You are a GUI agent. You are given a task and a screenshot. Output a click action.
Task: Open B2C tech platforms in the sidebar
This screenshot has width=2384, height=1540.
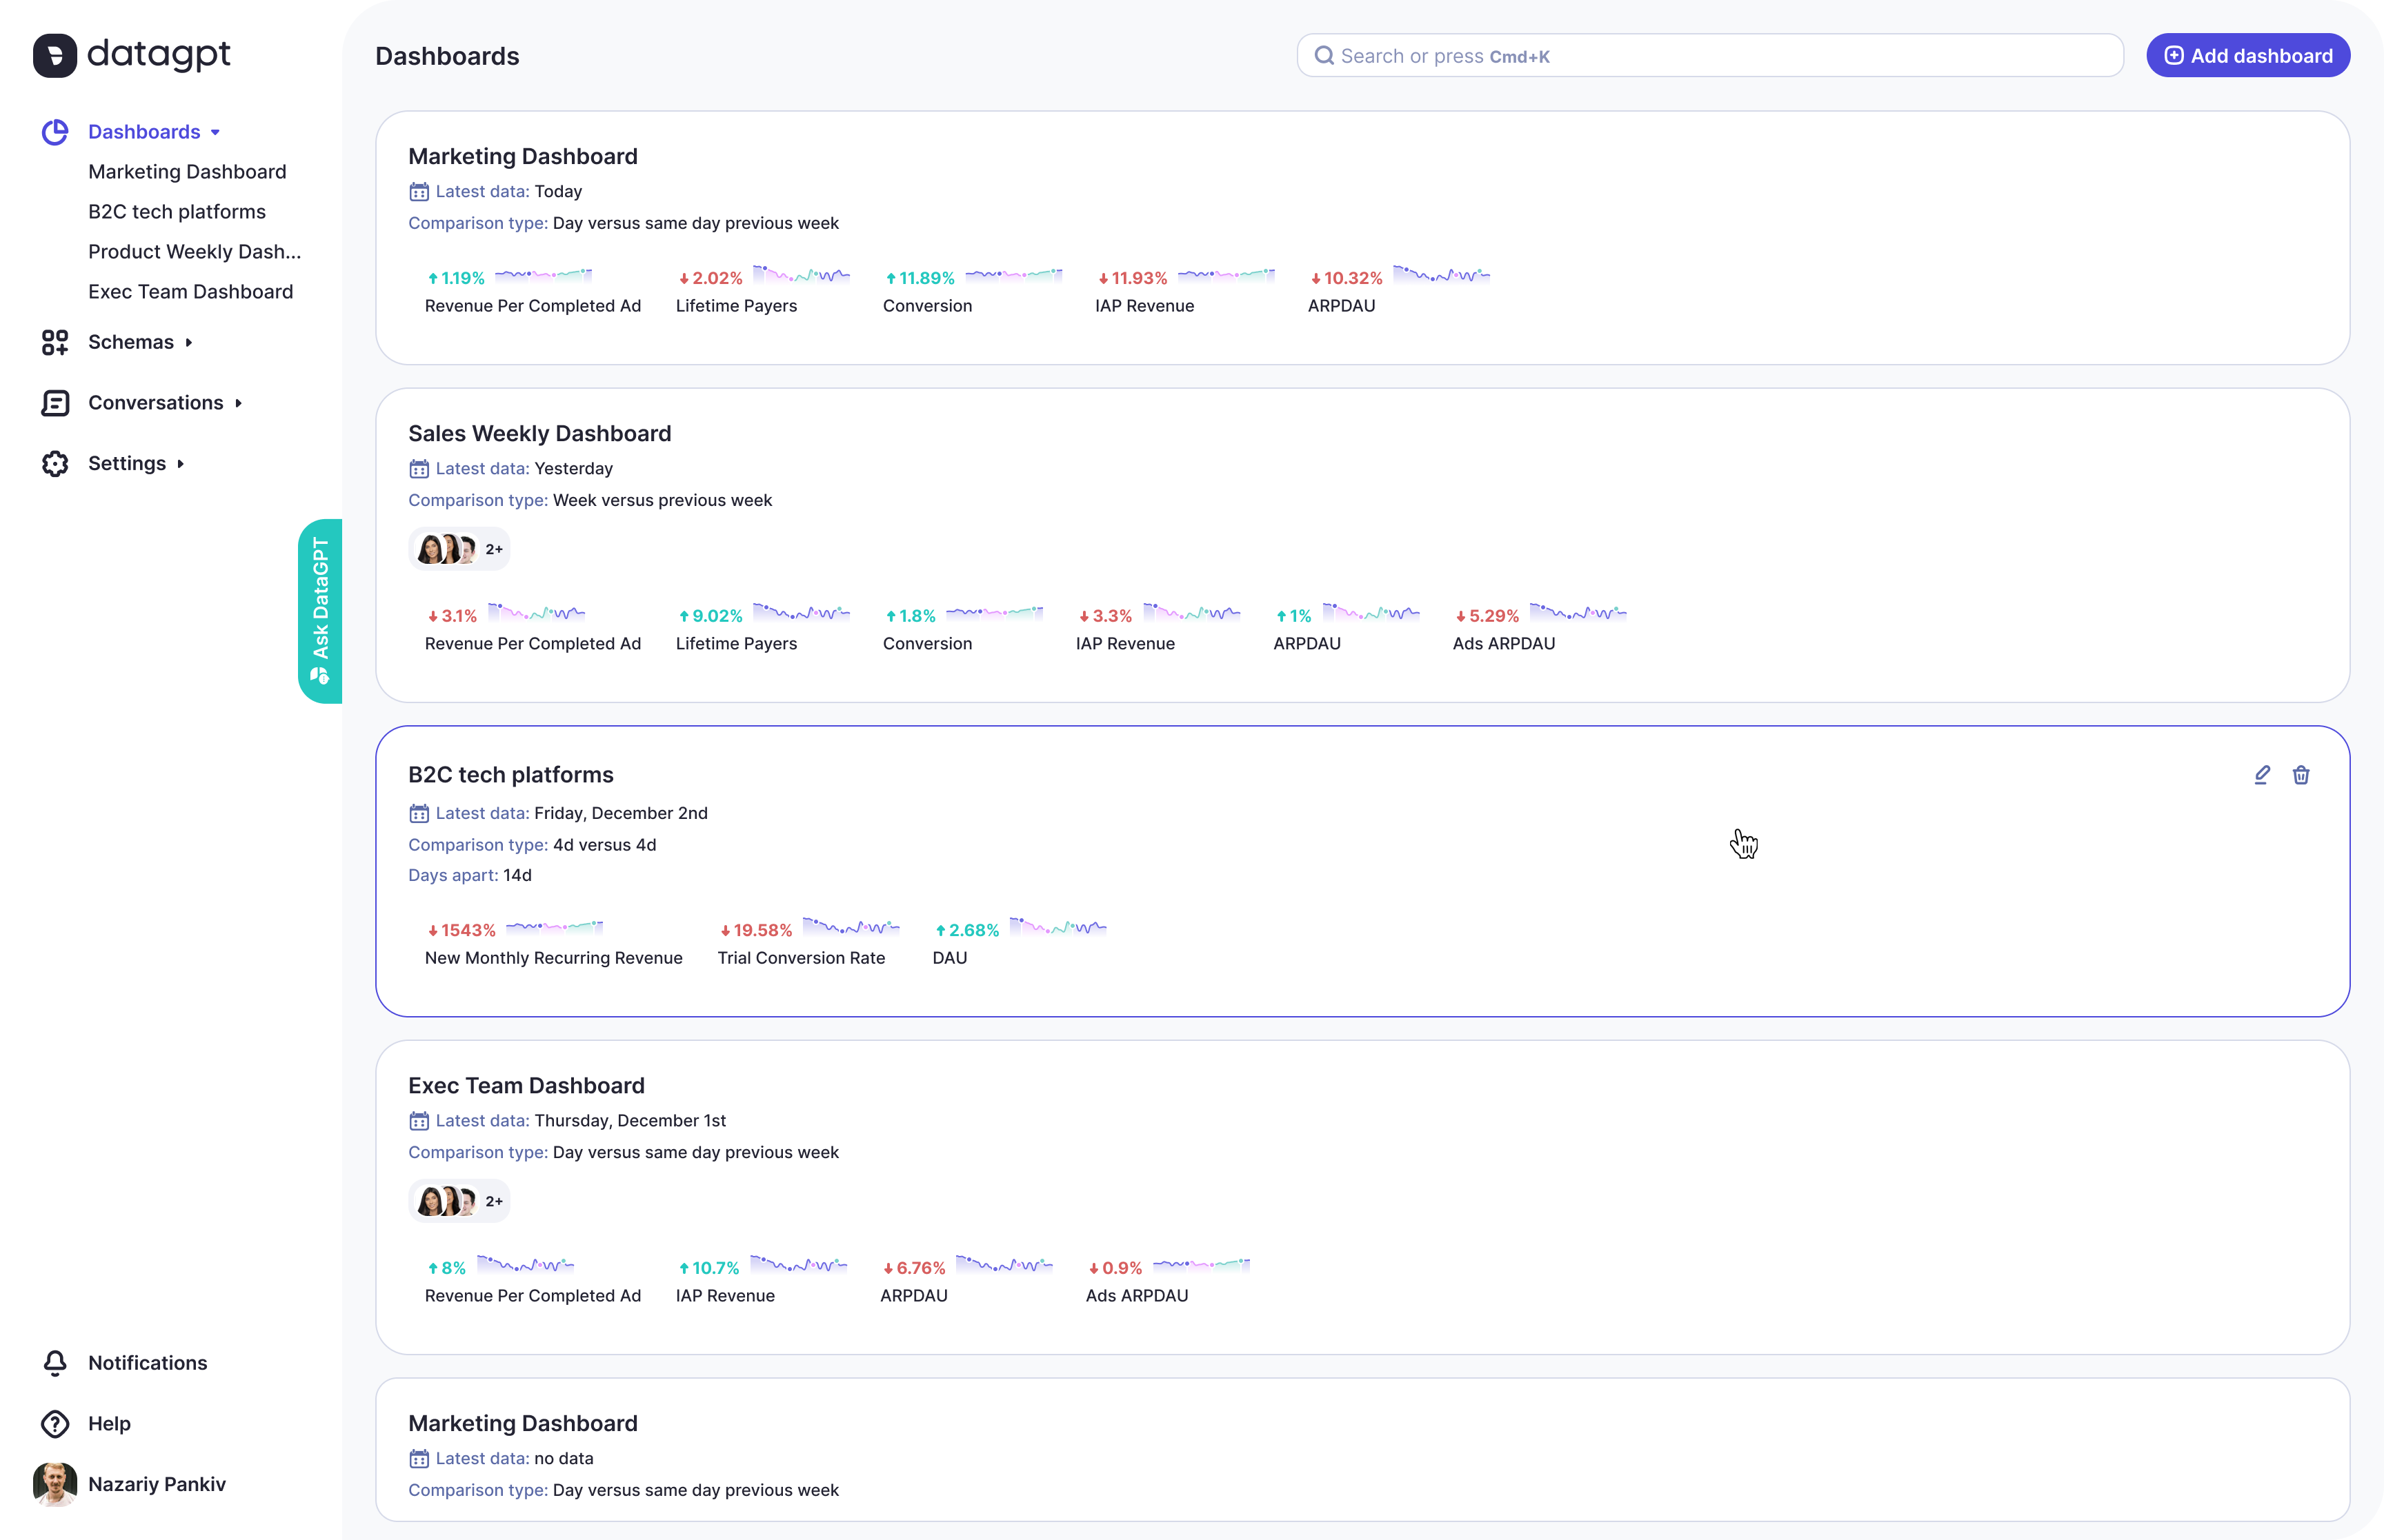pyautogui.click(x=177, y=212)
